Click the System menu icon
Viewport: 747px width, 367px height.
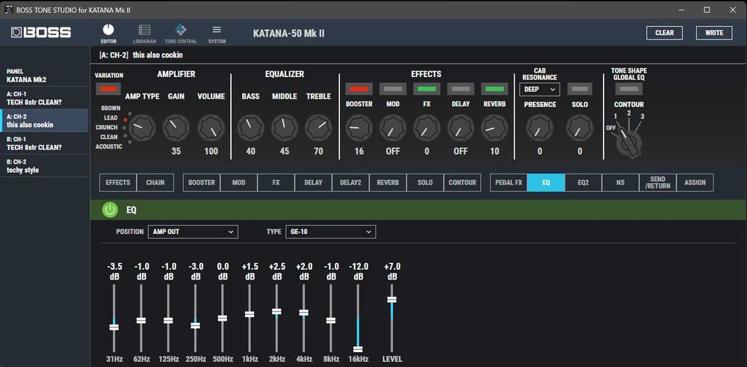point(217,30)
